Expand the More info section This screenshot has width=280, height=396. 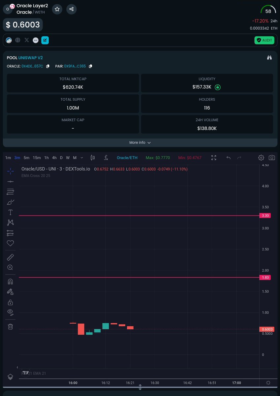tap(140, 143)
